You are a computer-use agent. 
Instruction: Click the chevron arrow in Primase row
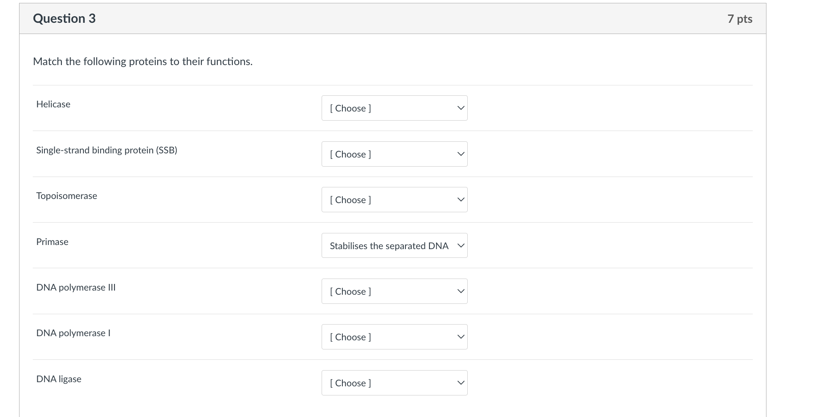460,246
